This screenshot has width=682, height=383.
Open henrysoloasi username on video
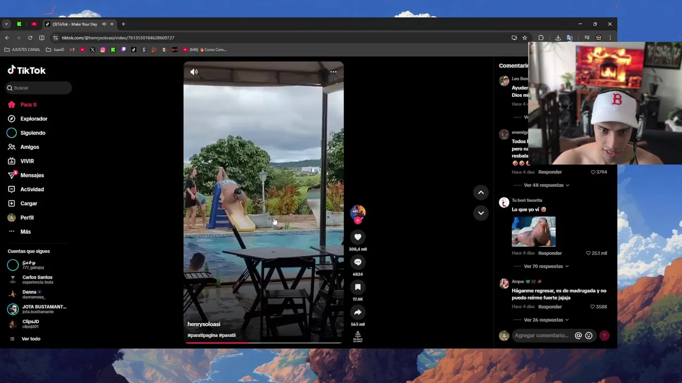[x=204, y=324]
